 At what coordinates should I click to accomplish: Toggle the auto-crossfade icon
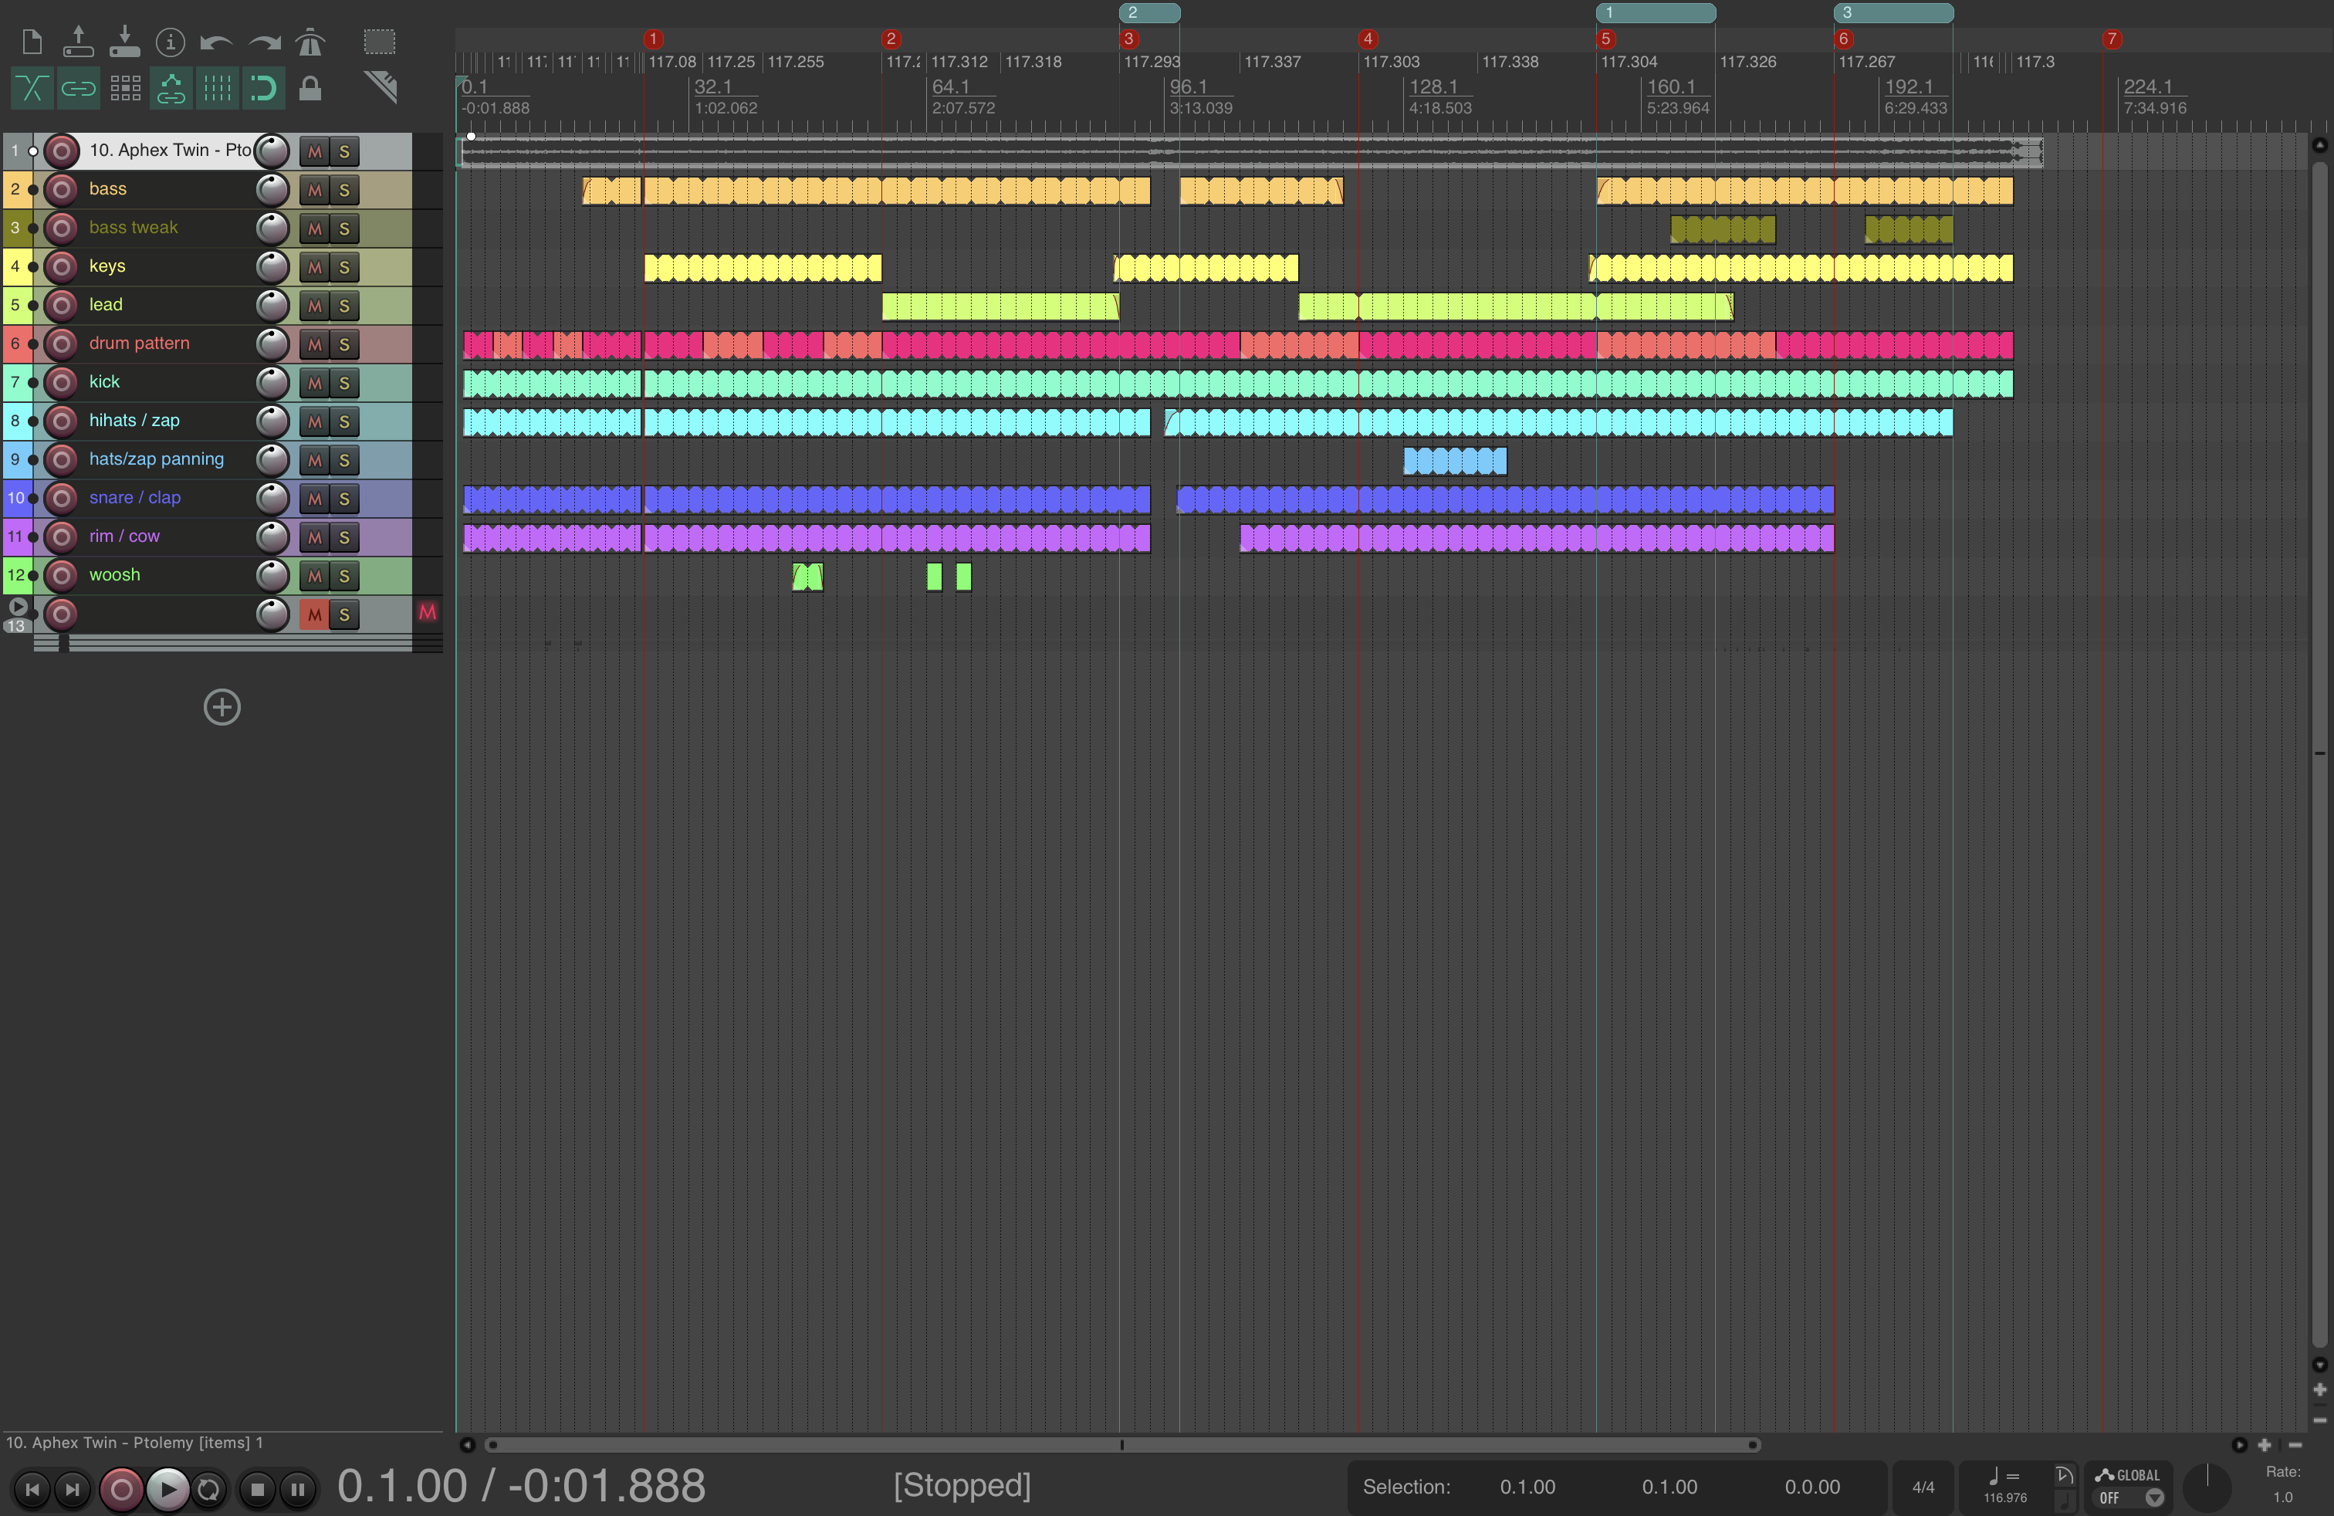[x=32, y=88]
